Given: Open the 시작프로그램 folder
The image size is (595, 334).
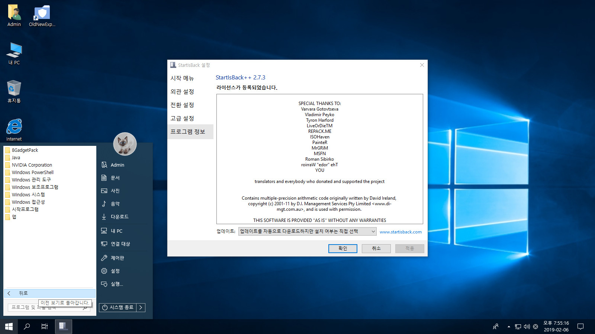Looking at the screenshot, I should pos(50,209).
